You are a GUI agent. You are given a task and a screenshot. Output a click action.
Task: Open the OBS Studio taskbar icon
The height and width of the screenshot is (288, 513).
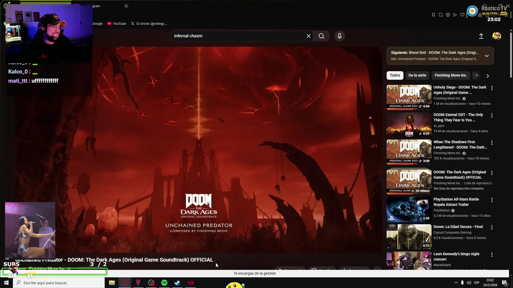151,283
